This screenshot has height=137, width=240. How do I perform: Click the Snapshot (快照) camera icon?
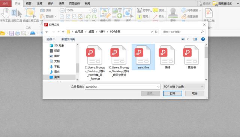click(x=42, y=10)
